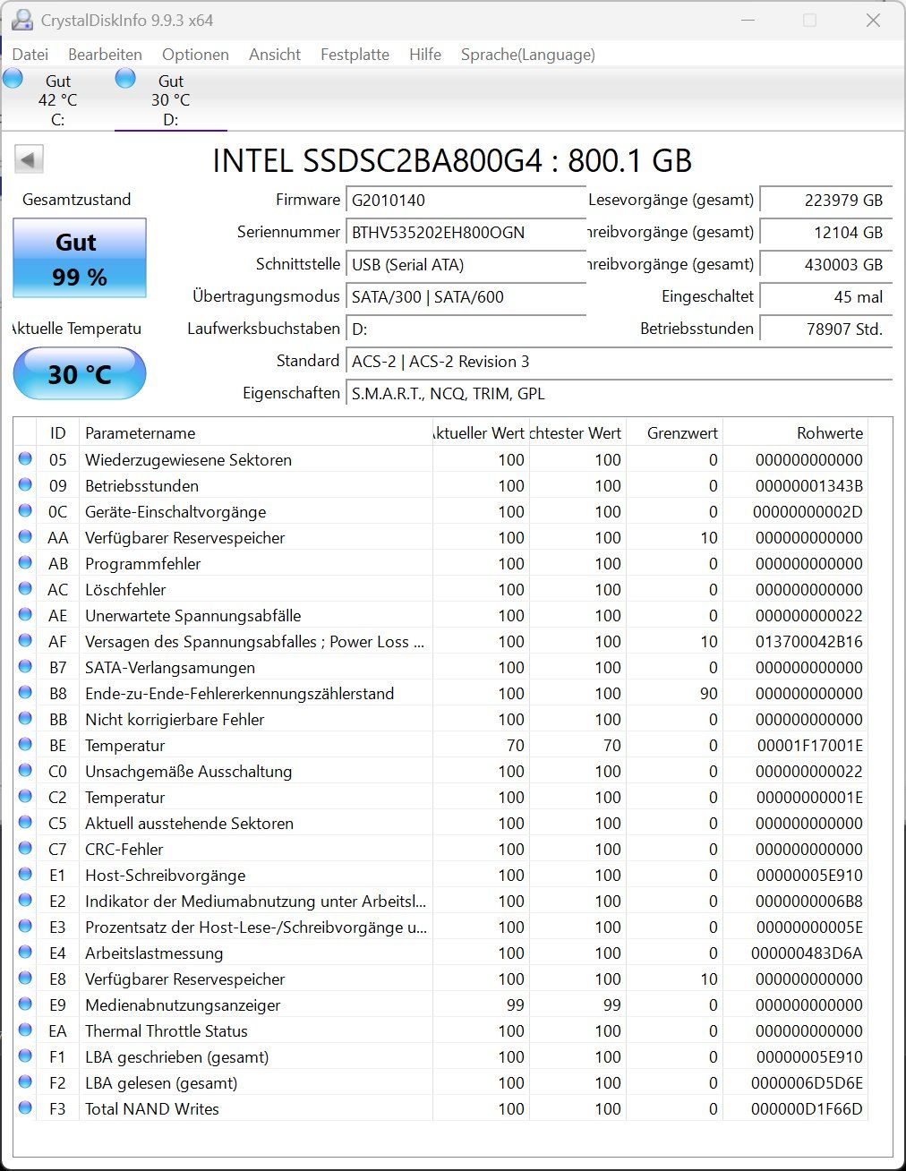Click the INTEL SSDSC2BA800G4 drive title
Viewport: 906px width, 1171px height.
pos(452,160)
